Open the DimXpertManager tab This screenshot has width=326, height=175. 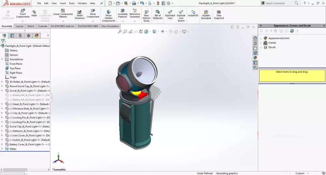click(28, 35)
